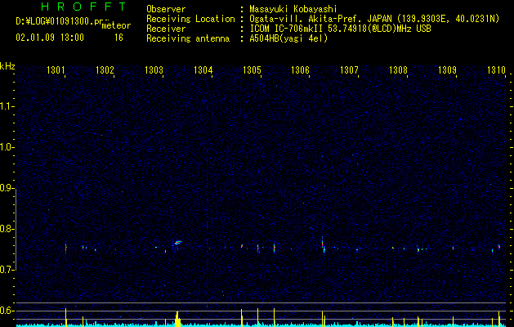
Task: Click the 1.1 kHz axis label
Action: pos(6,106)
